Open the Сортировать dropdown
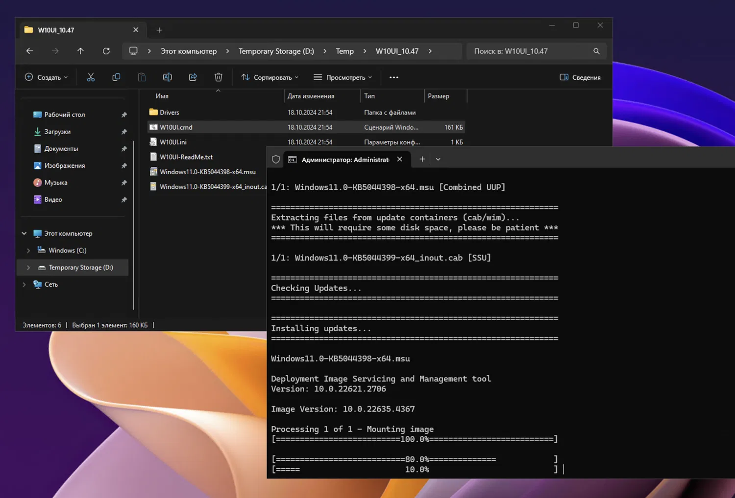 [x=270, y=77]
